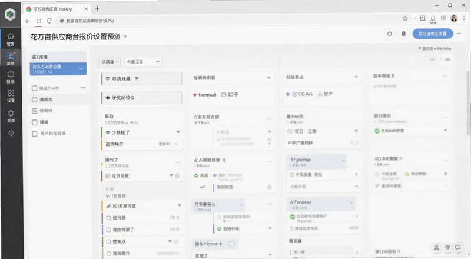Image resolution: width=471 pixels, height=259 pixels.
Task: Click the person icon in the bottom-right floating group
Action: pos(437,247)
